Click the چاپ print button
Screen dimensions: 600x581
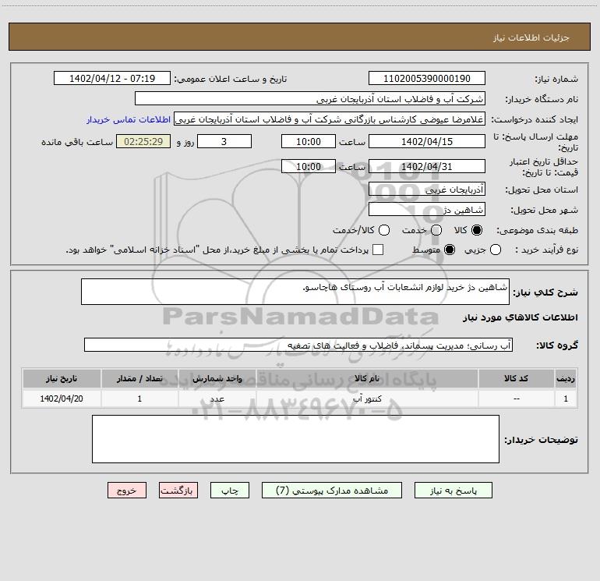(230, 491)
